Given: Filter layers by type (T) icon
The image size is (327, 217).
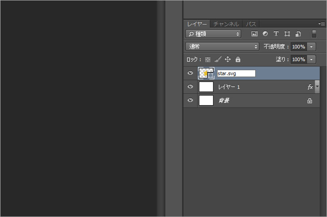Looking at the screenshot, I should [276, 34].
